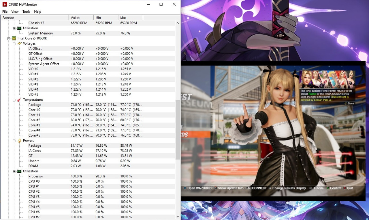Click the Min column header
This screenshot has width=369, height=220.
pos(106,18)
